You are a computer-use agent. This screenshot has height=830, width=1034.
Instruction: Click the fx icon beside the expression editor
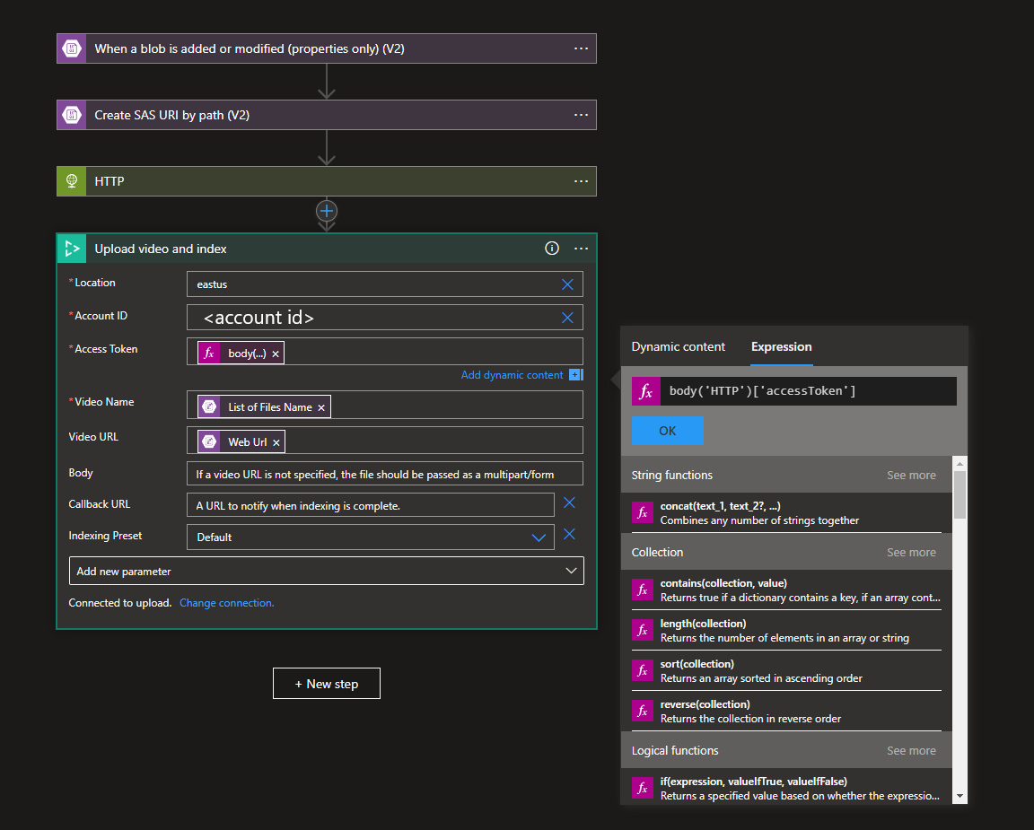coord(645,391)
